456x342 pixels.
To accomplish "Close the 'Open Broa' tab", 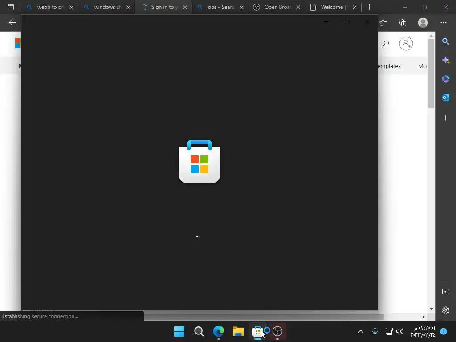I will coord(298,8).
